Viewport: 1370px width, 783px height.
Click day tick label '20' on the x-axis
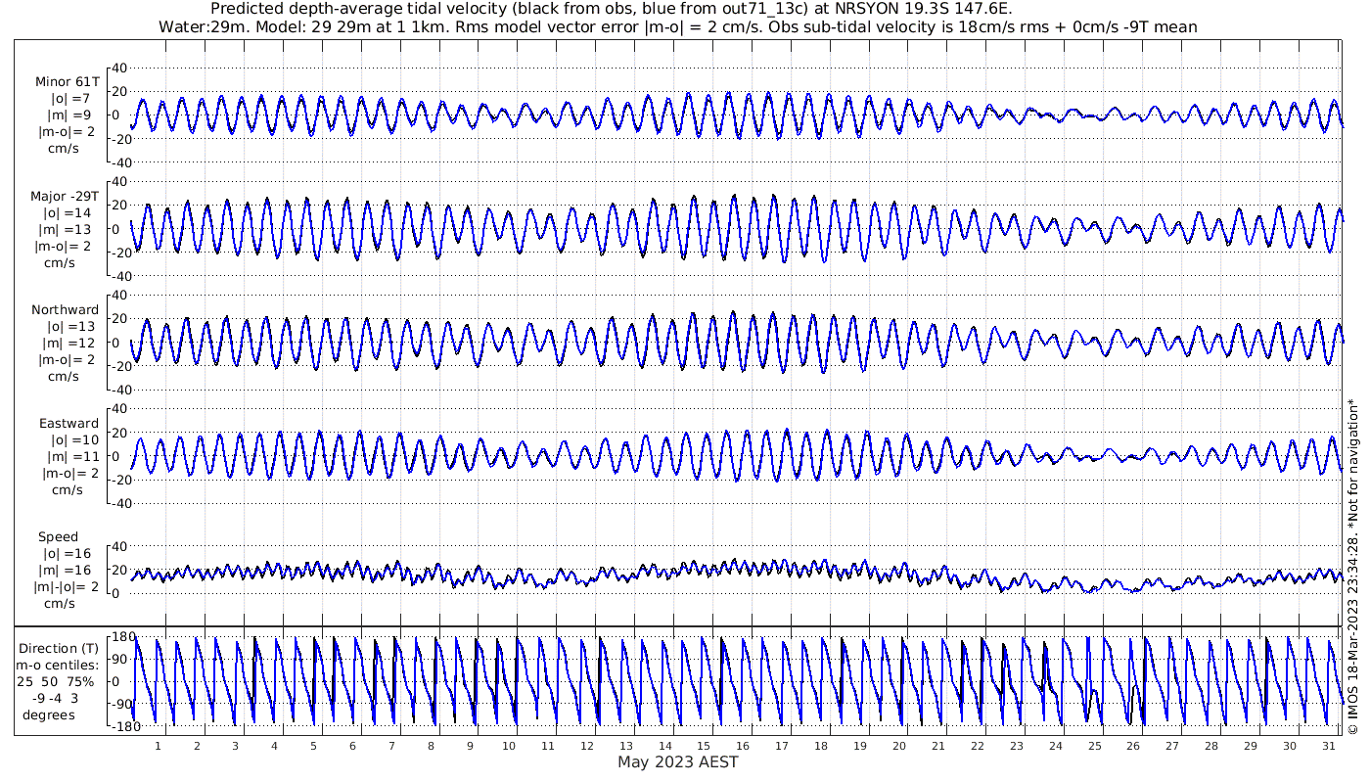899,746
